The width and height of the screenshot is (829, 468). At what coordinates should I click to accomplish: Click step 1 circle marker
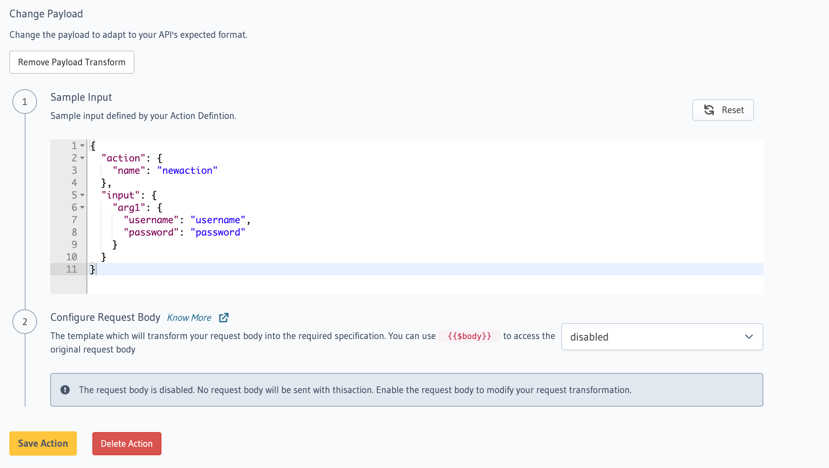[x=25, y=102]
